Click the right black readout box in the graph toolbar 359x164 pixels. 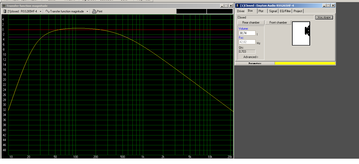[x=220, y=11]
